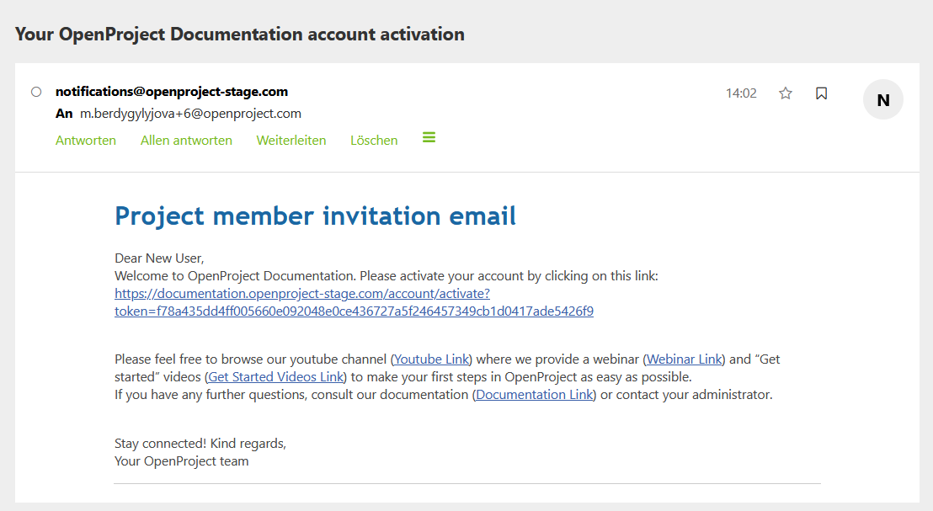Click the recipient address m.berdygylyjova+6@openproject.com
The image size is (933, 511).
tap(189, 113)
